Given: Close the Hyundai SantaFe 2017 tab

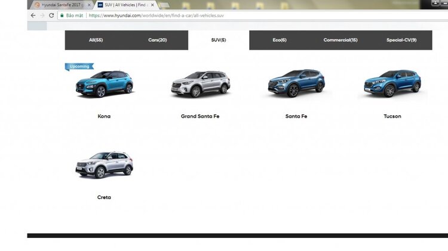Looking at the screenshot, I should 89,5.
